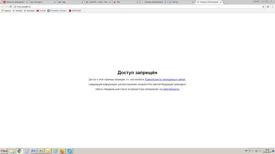Image resolution: width=275 pixels, height=154 pixels.
Task: Follow the сайте Минюста link
Action: click(x=171, y=89)
